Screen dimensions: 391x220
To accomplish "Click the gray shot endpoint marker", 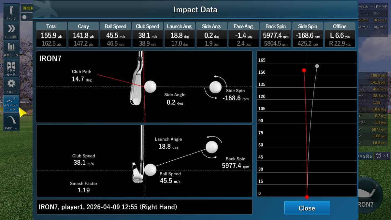I will tap(317, 66).
